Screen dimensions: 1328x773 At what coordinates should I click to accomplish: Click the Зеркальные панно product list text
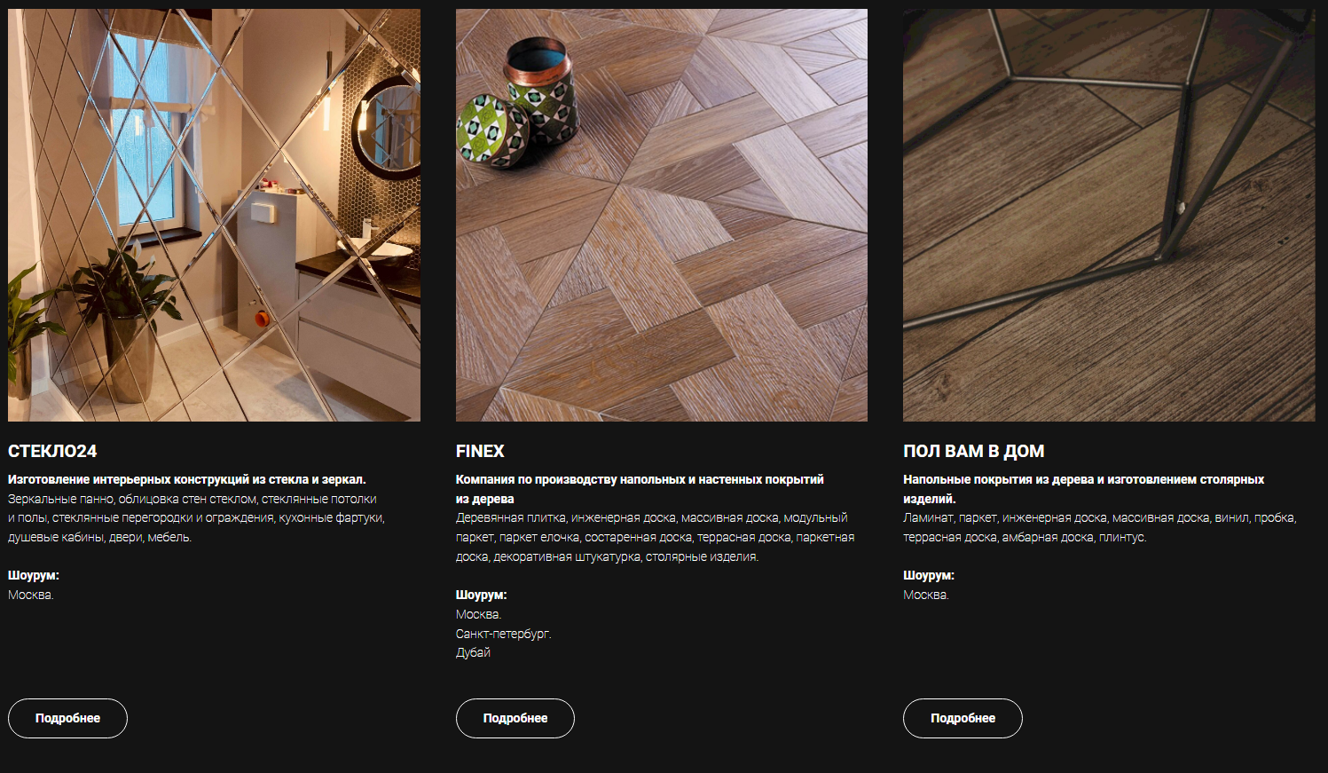click(x=196, y=518)
